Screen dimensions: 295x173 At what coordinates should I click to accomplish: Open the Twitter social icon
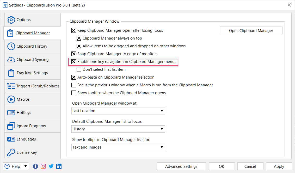51,166
